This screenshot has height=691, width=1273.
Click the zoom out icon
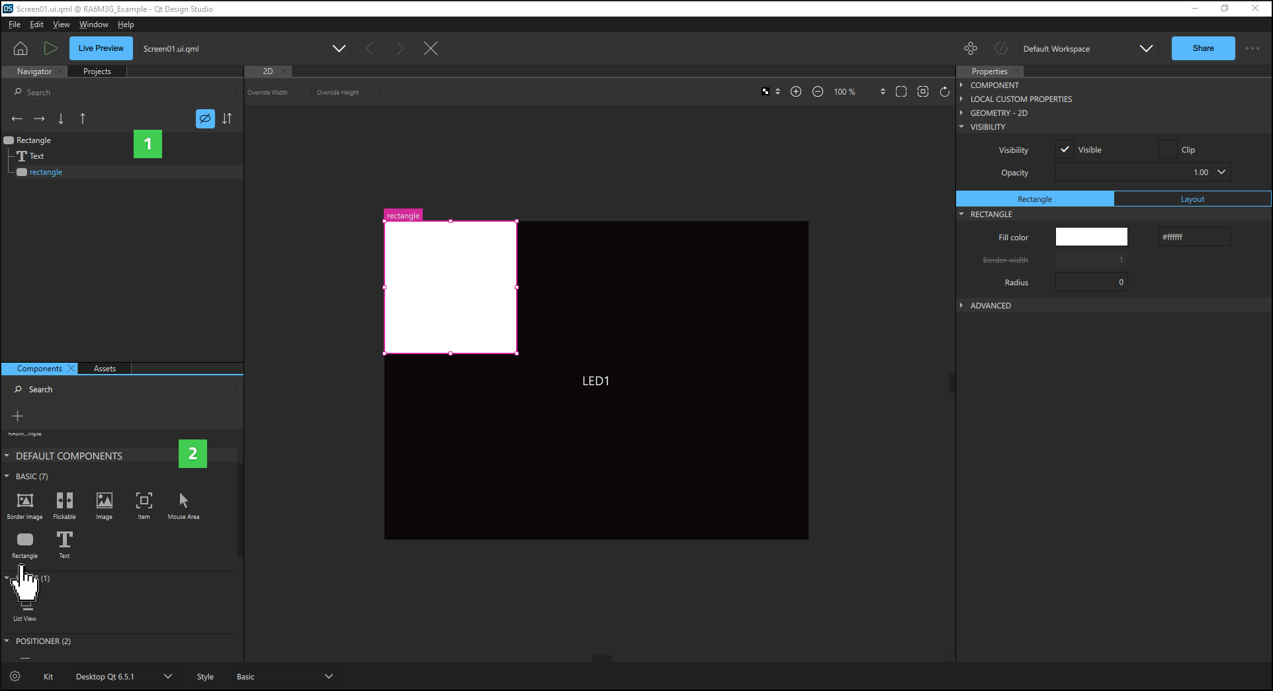818,92
